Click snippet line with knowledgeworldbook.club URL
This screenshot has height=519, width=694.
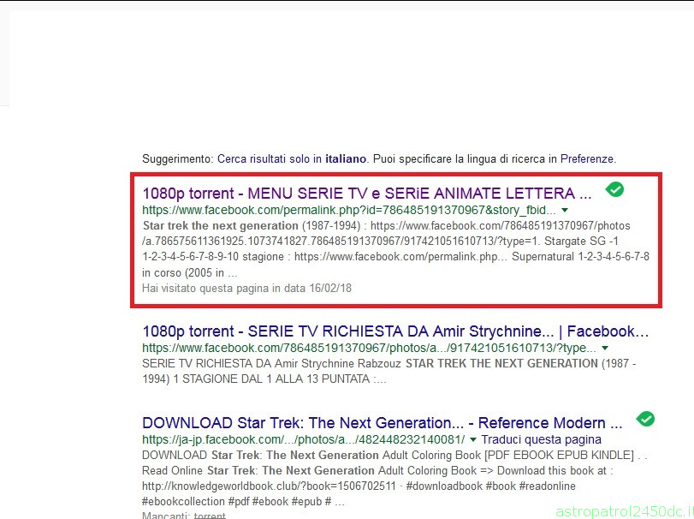359,486
